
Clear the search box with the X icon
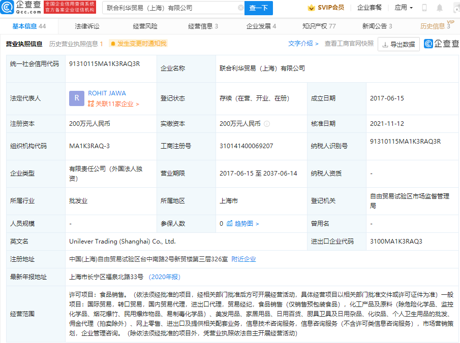coord(240,8)
